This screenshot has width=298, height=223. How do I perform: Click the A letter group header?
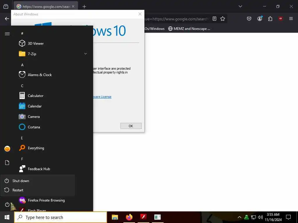[x=22, y=65]
